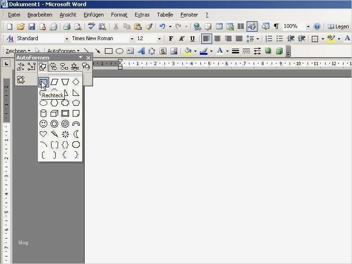
Task: Choose the sun shape
Action: click(x=65, y=134)
